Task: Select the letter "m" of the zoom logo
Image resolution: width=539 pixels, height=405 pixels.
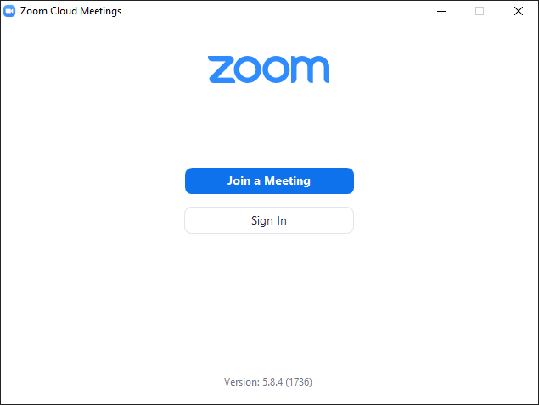Action: 311,69
